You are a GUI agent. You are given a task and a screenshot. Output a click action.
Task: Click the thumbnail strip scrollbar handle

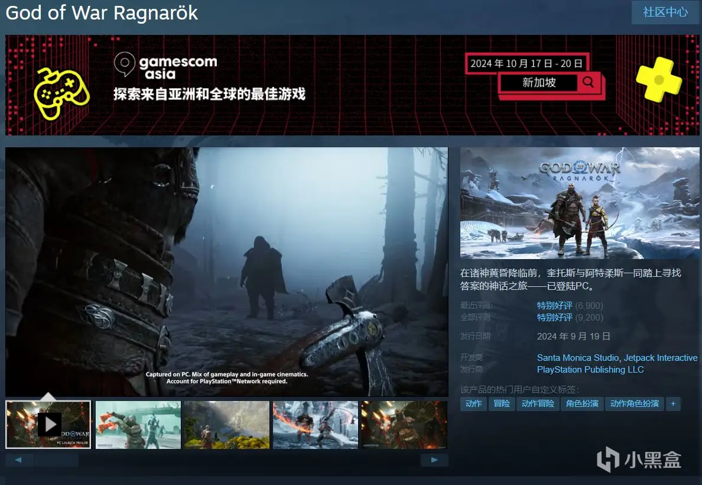click(x=56, y=460)
